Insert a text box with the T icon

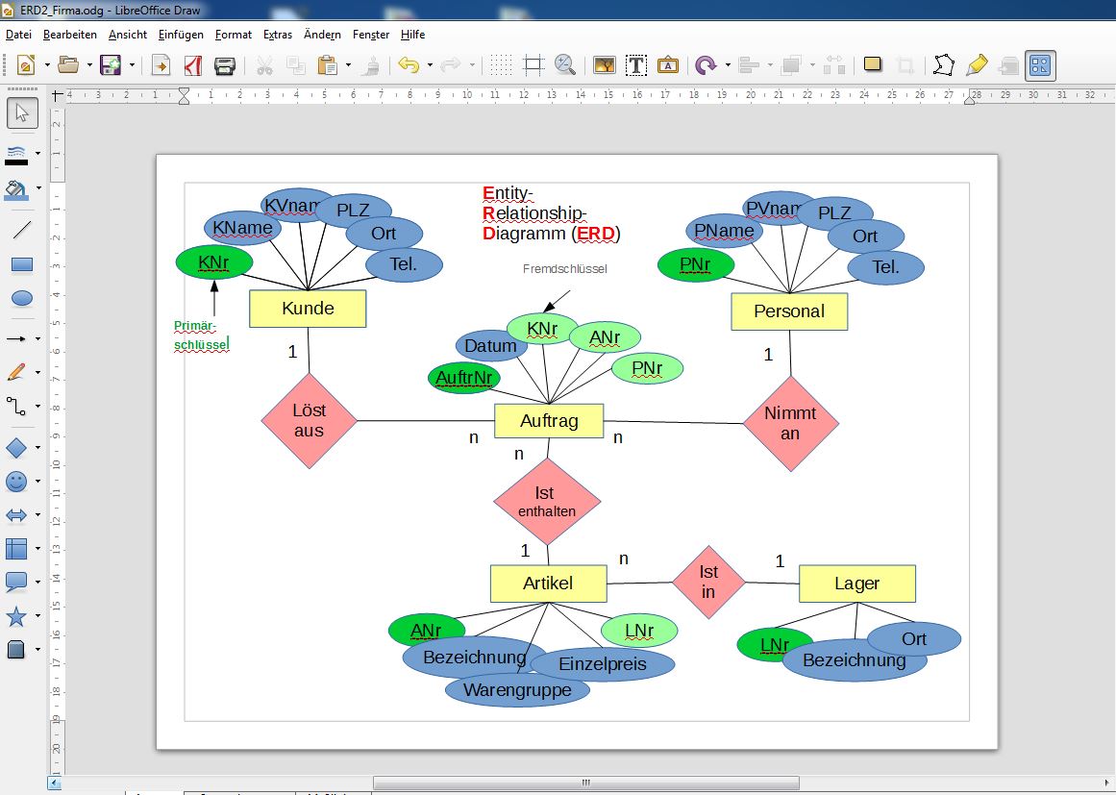(635, 65)
